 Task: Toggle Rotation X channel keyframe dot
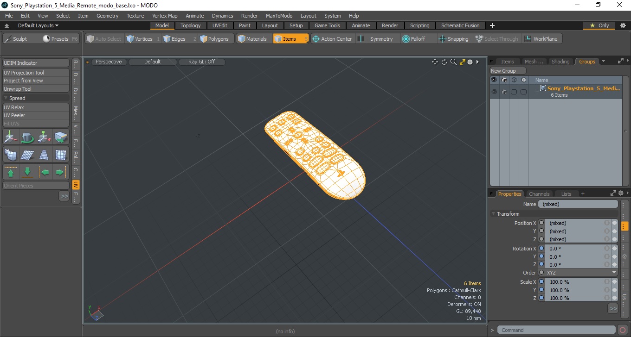(x=541, y=249)
